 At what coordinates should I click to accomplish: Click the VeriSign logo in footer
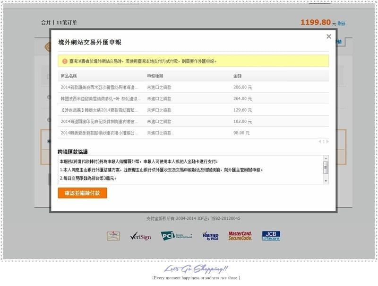(140, 236)
